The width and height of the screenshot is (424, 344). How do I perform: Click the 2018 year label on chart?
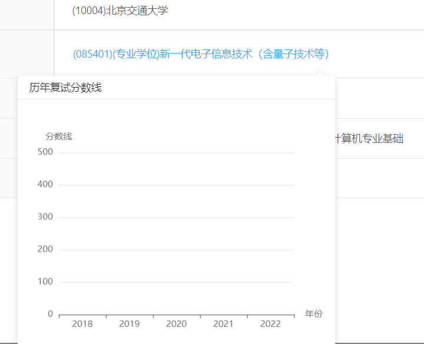[x=82, y=324]
